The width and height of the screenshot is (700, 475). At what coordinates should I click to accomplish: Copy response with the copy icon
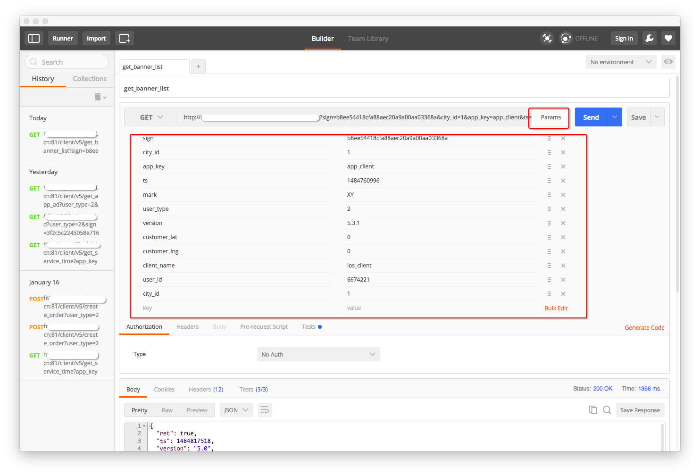593,410
